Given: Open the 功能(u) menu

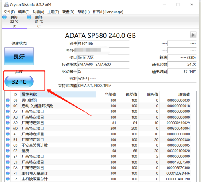Looking at the screenshot, I should [x=39, y=12].
